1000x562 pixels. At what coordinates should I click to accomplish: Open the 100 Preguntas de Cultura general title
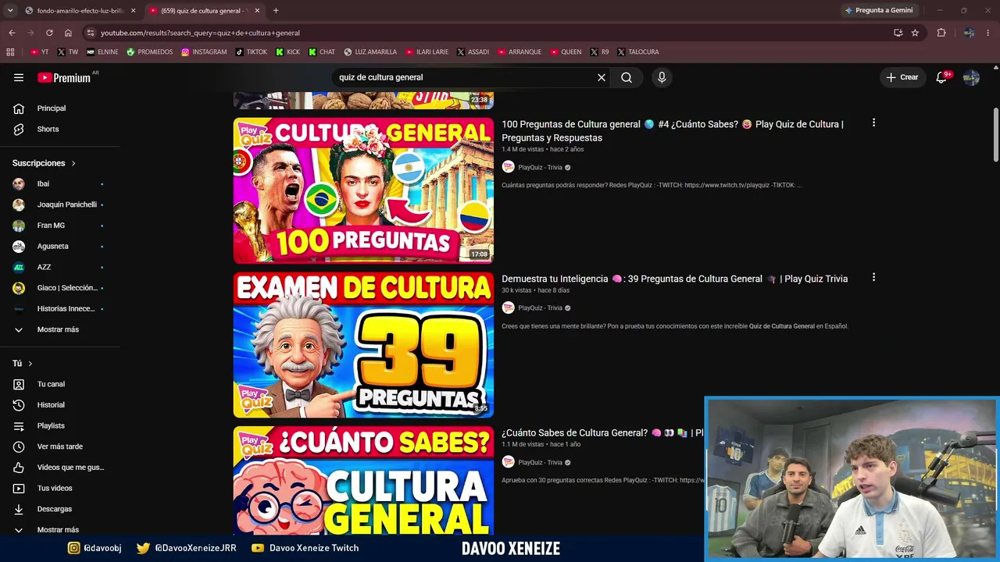click(x=673, y=131)
